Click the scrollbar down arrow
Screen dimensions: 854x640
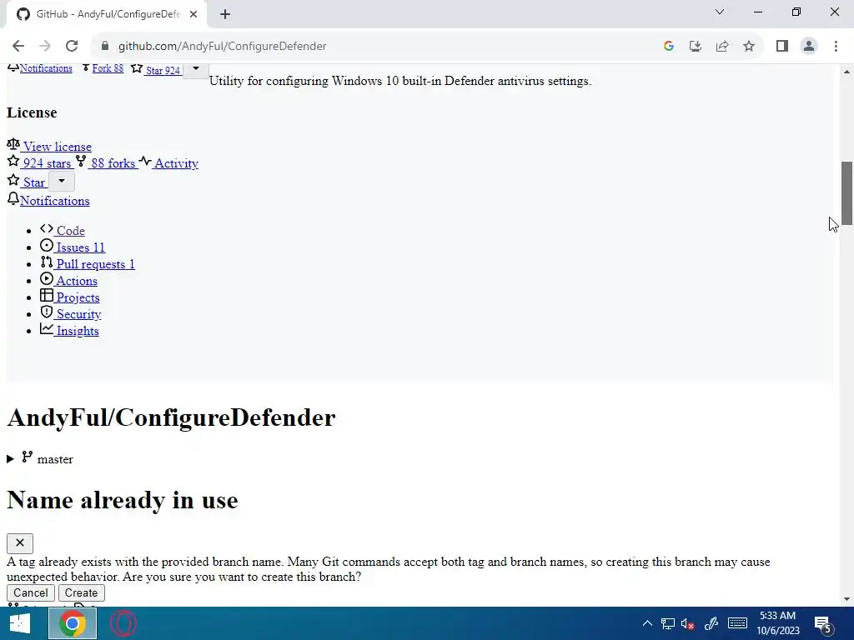click(x=846, y=599)
